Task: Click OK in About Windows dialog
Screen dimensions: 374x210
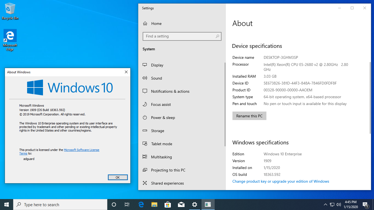Action: (x=118, y=177)
